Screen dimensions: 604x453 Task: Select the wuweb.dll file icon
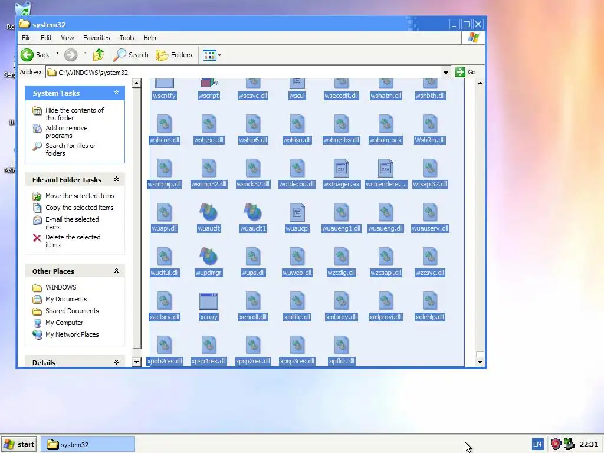297,257
